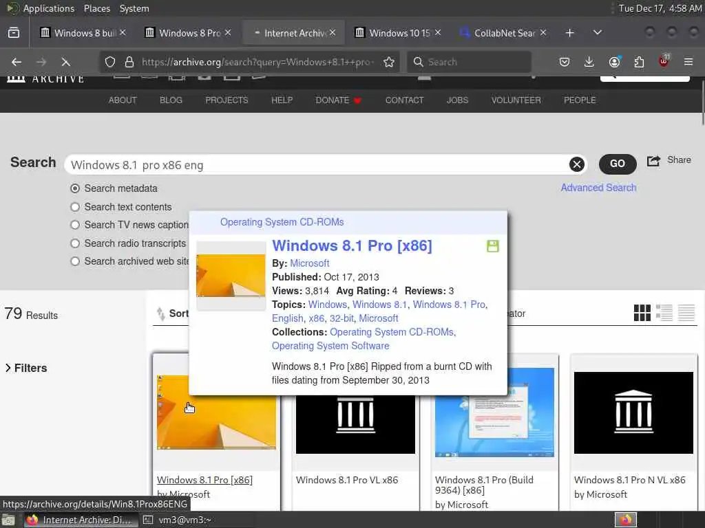Click the uBlock Origin extension icon
705x528 pixels.
pyautogui.click(x=664, y=61)
